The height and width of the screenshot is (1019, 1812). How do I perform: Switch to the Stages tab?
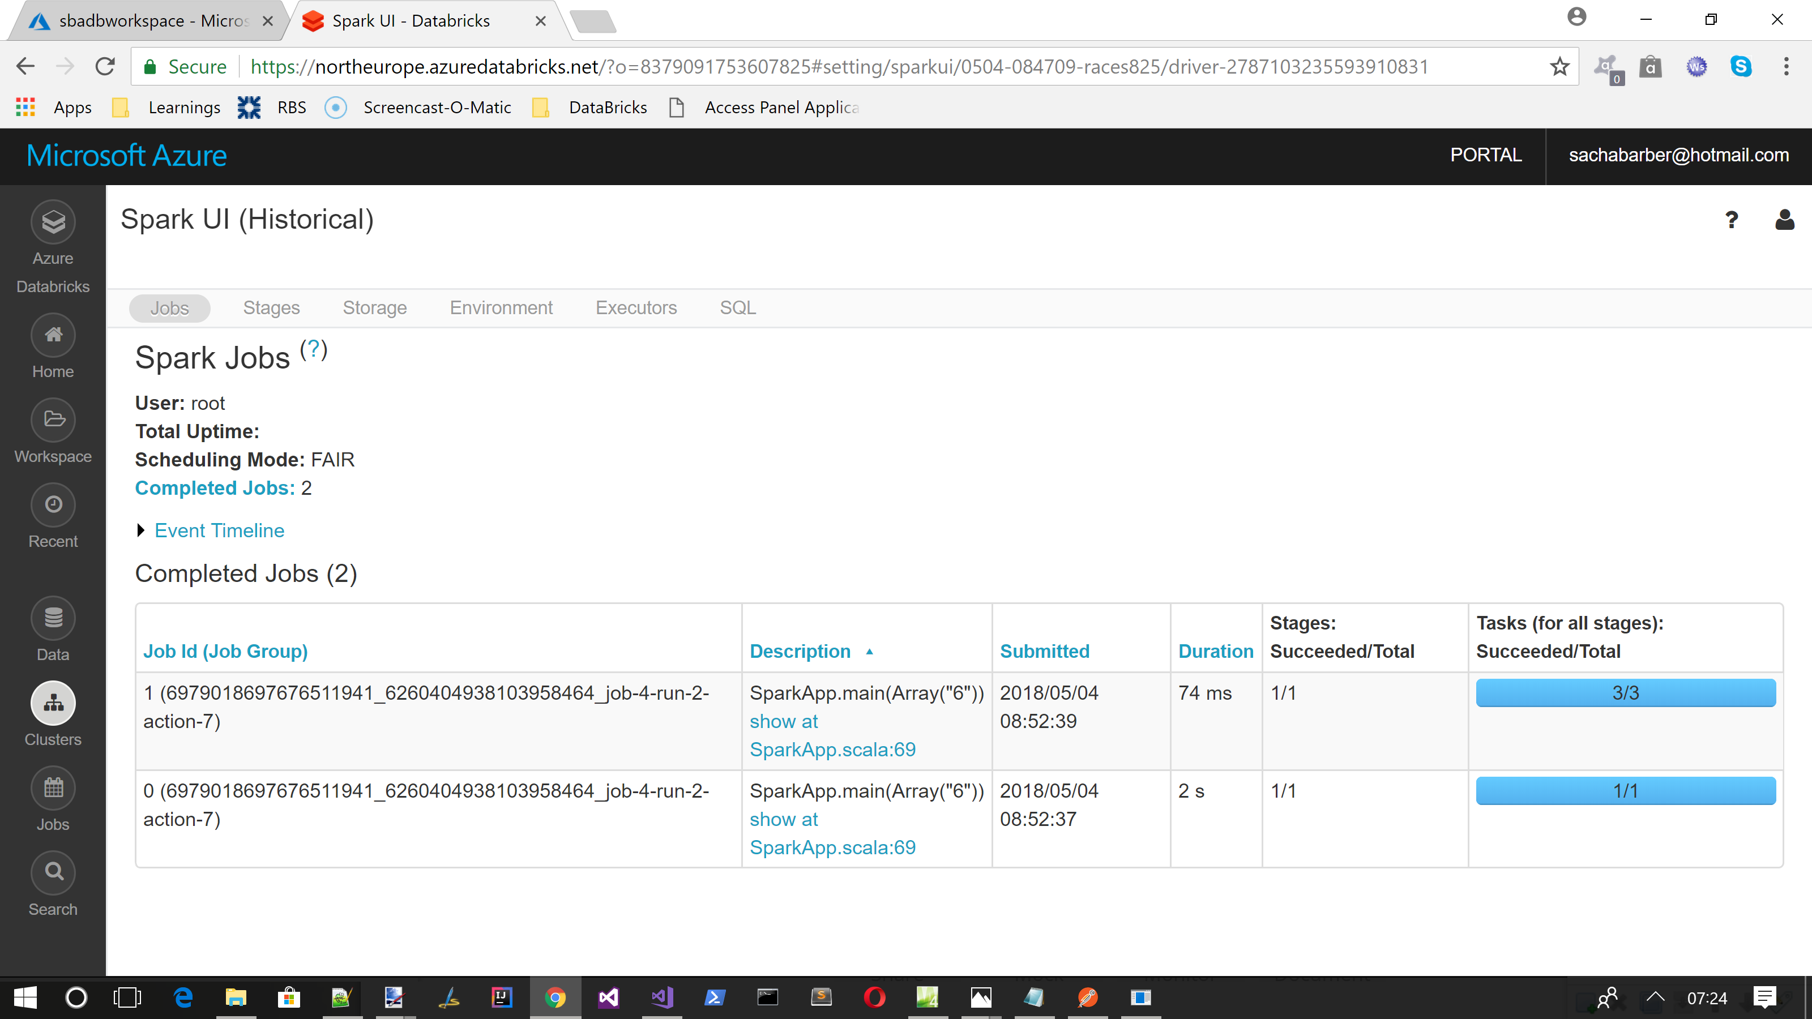[x=272, y=308]
